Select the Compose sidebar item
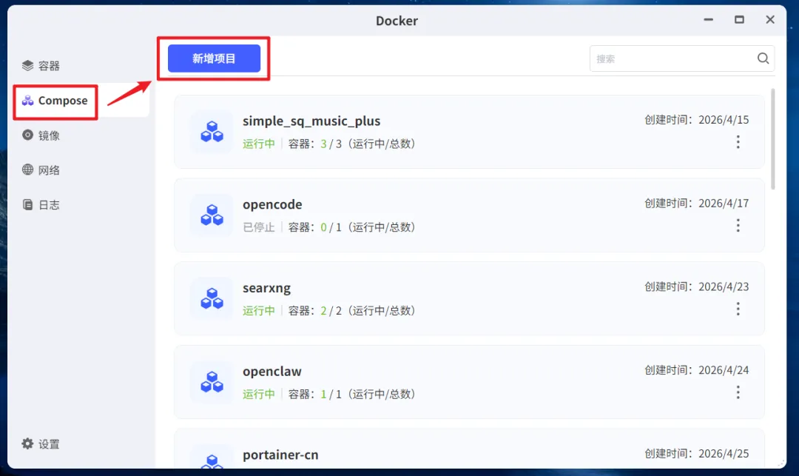Viewport: 799px width, 476px height. tap(81, 101)
